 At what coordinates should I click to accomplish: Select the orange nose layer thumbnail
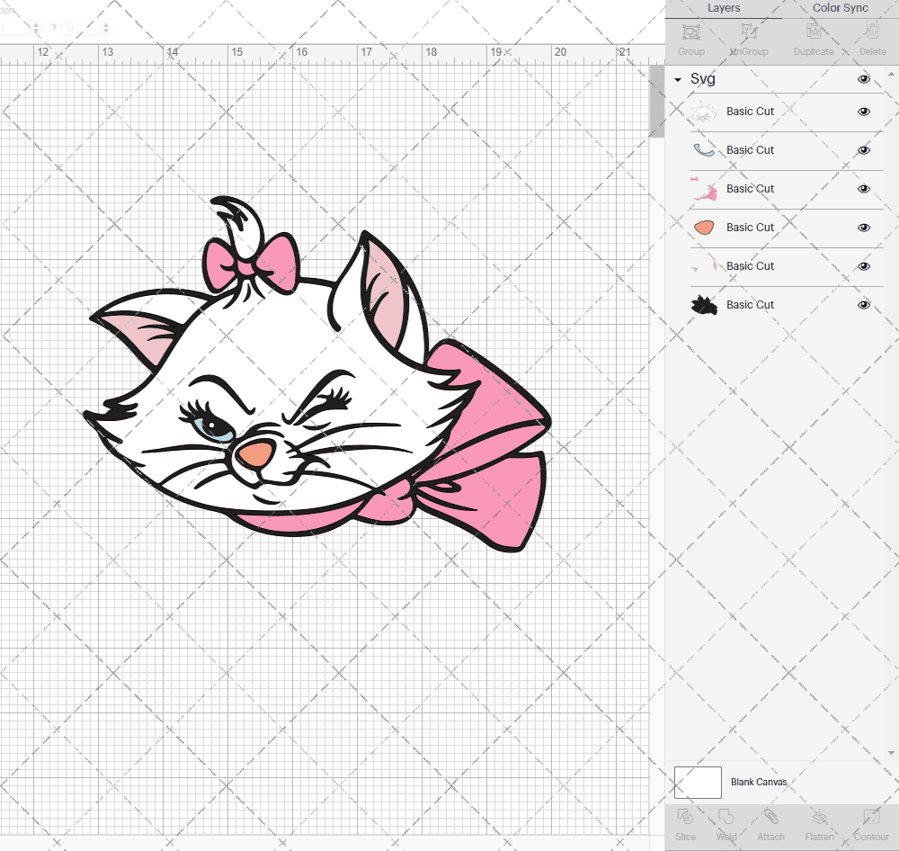pos(704,228)
